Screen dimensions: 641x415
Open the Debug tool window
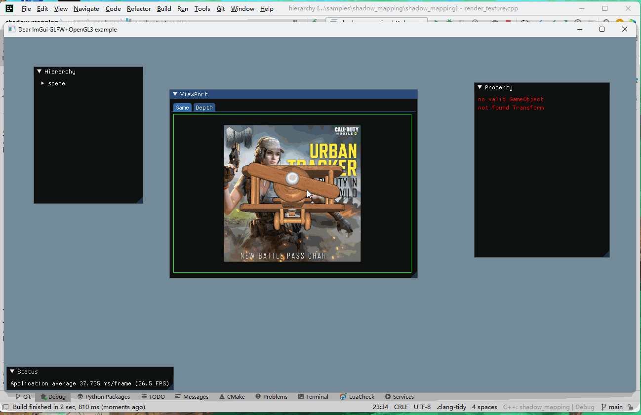coord(53,397)
